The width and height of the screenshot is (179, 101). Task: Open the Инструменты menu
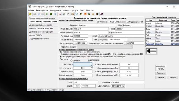tap(56, 10)
